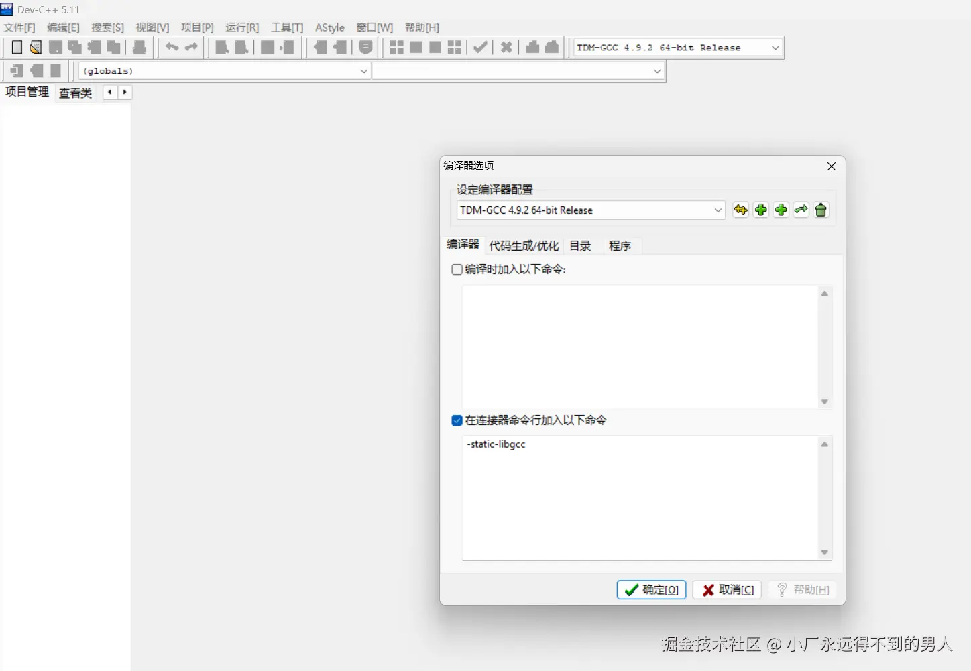Open the 编辑[E] menu
971x671 pixels.
coord(63,27)
